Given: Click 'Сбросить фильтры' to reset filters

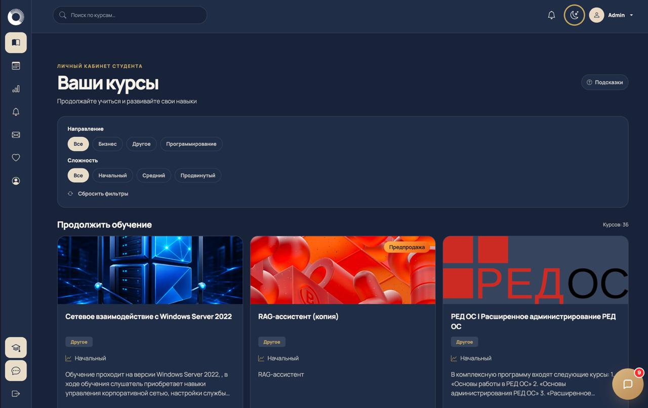Looking at the screenshot, I should click(98, 193).
